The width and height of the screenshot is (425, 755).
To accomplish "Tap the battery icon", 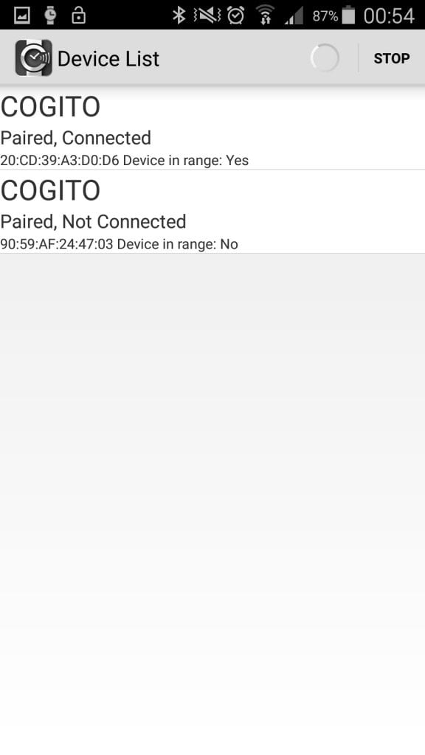I will 348,15.
